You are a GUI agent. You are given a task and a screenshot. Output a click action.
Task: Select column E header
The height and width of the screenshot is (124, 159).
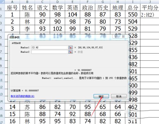pos(73,2)
